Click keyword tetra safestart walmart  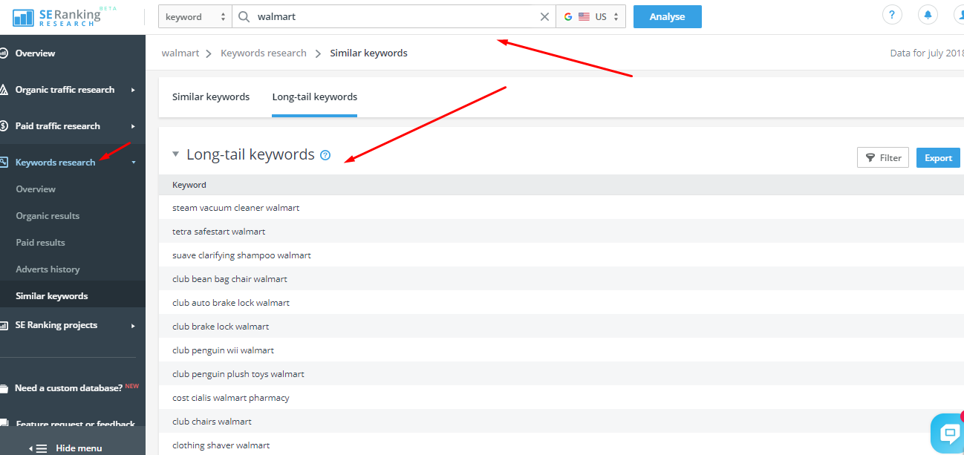(219, 232)
